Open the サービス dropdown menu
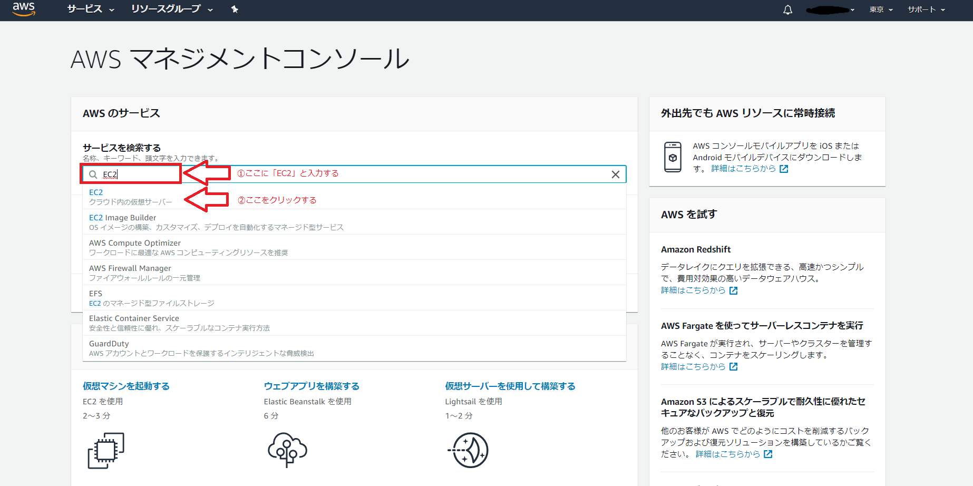Image resolution: width=973 pixels, height=486 pixels. click(x=90, y=9)
